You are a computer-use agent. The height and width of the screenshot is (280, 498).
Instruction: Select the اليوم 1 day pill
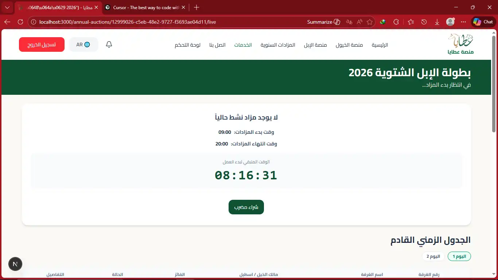(x=459, y=256)
